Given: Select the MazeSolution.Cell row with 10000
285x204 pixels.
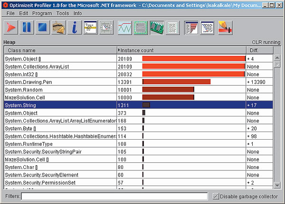Looking at the screenshot, I should tap(138, 98).
